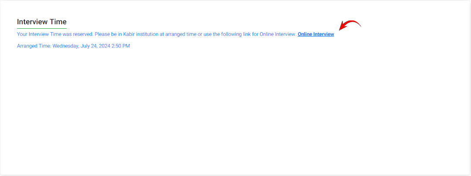Click the empty white area of the card
The image size is (471, 176).
235,113
